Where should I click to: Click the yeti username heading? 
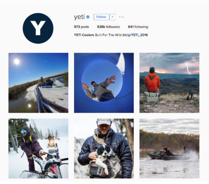pyautogui.click(x=79, y=17)
